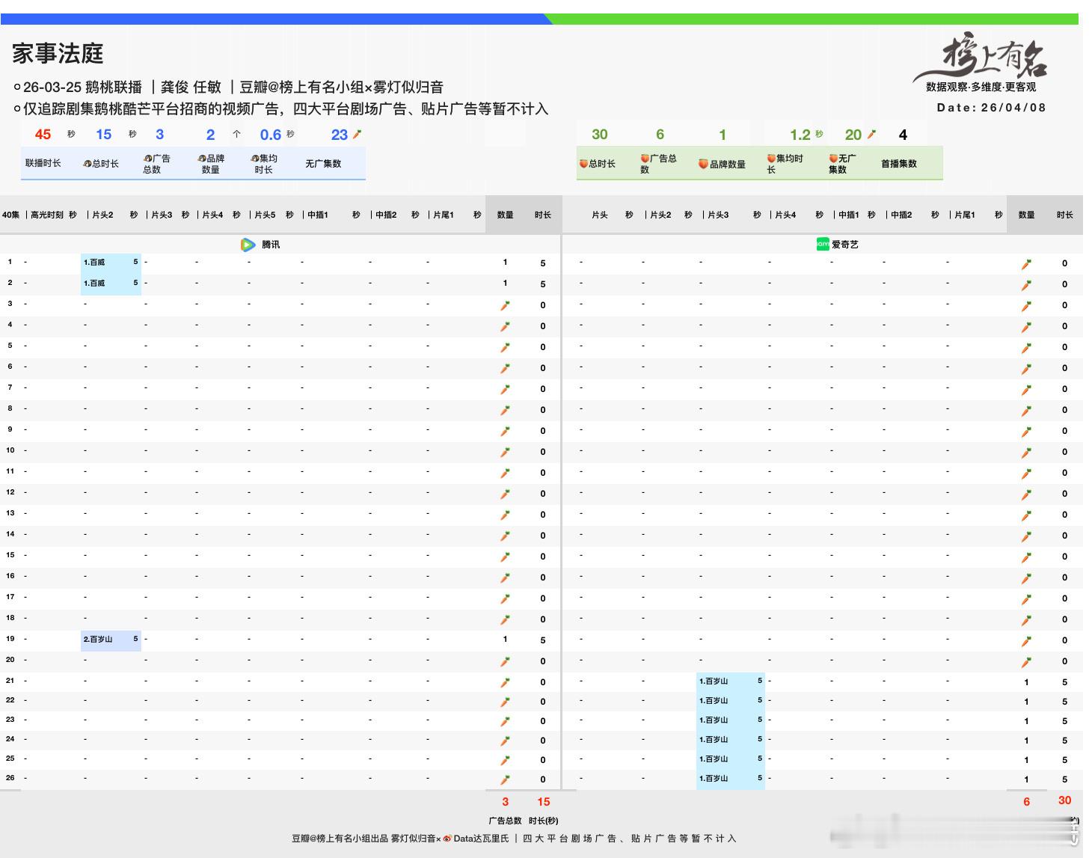Click the peach icon beside 品牌数量
This screenshot has height=858, width=1089.
703,164
